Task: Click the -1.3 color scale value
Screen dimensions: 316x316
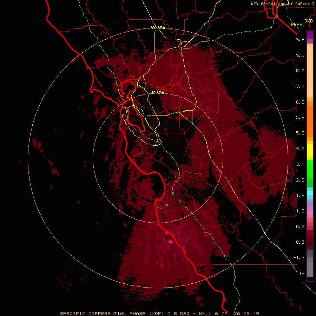Action: point(299,258)
